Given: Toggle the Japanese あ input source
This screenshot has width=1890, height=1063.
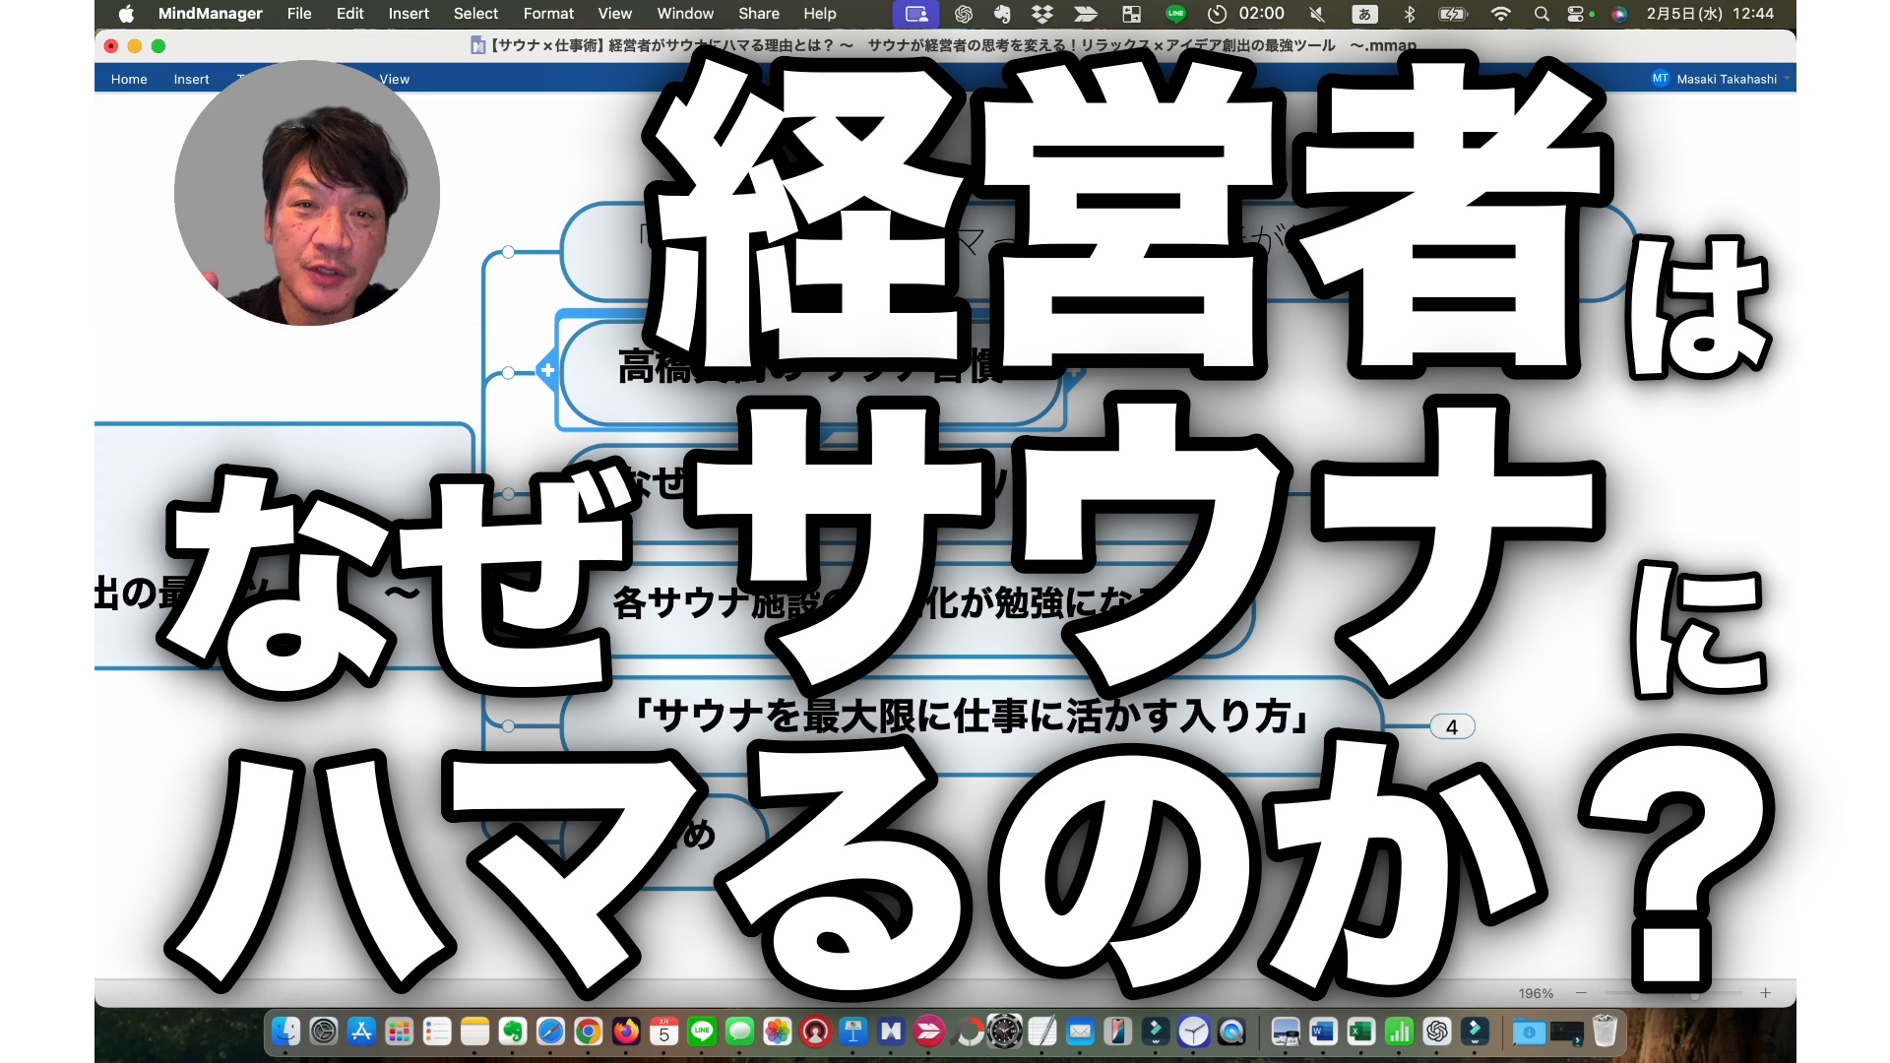Looking at the screenshot, I should click(1363, 14).
